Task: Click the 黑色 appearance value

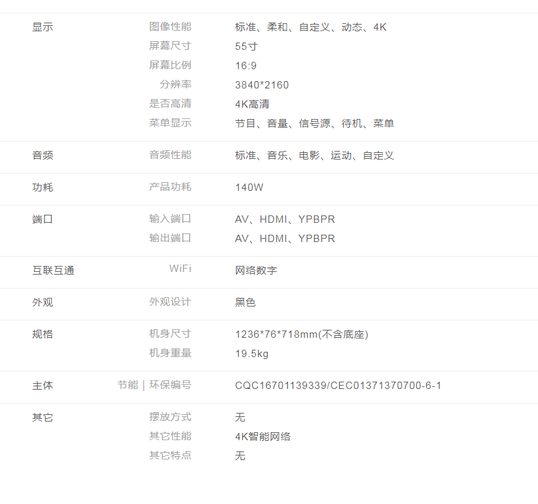Action: [245, 303]
